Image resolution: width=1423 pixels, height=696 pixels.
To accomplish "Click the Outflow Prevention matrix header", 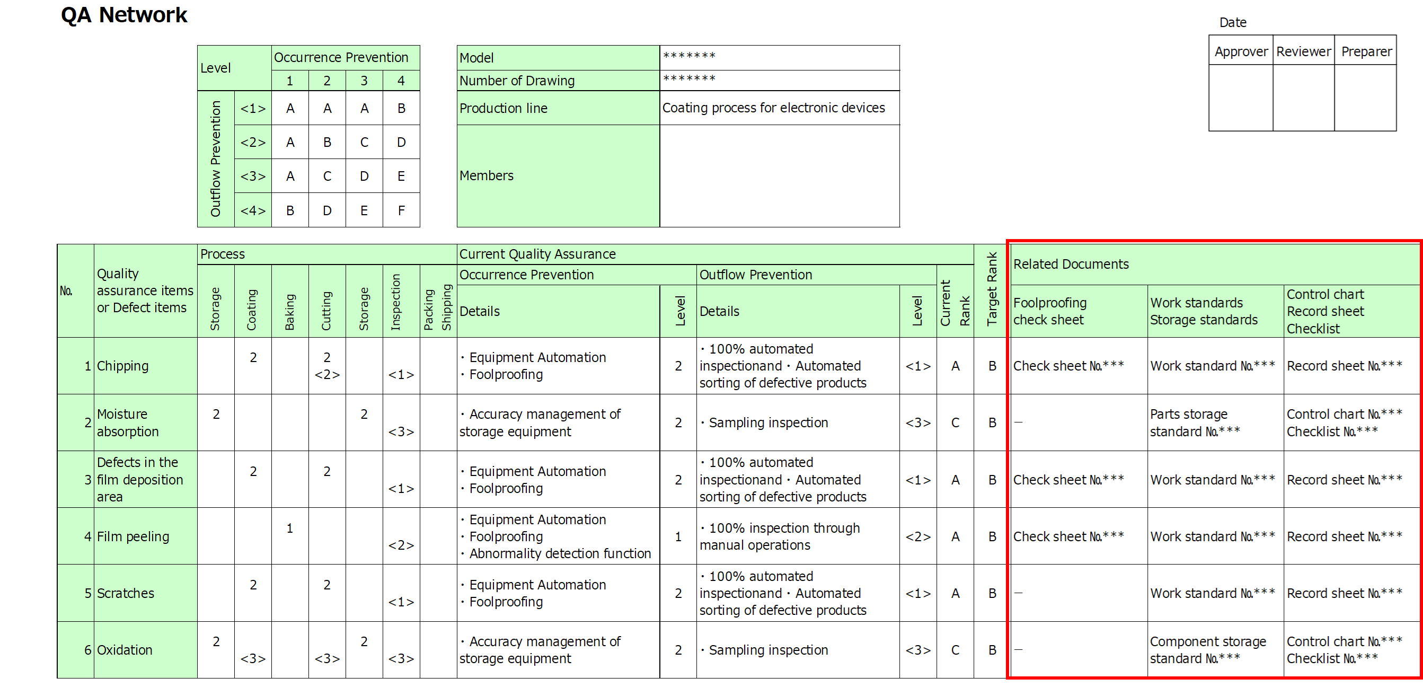I will (x=216, y=159).
